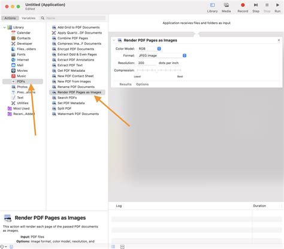Viewport: 284px width, 249px height.
Task: Open the Recently Added folder
Action: [x=21, y=114]
